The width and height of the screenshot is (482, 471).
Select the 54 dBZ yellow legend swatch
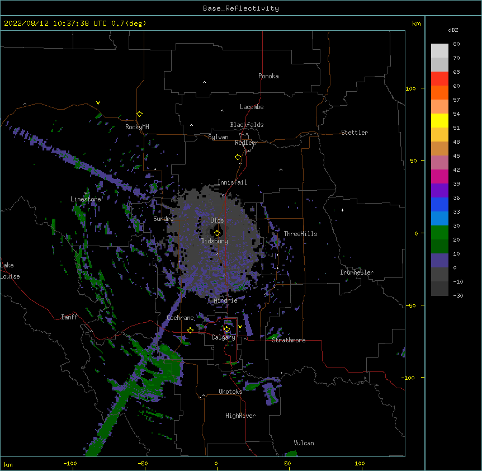pos(440,120)
